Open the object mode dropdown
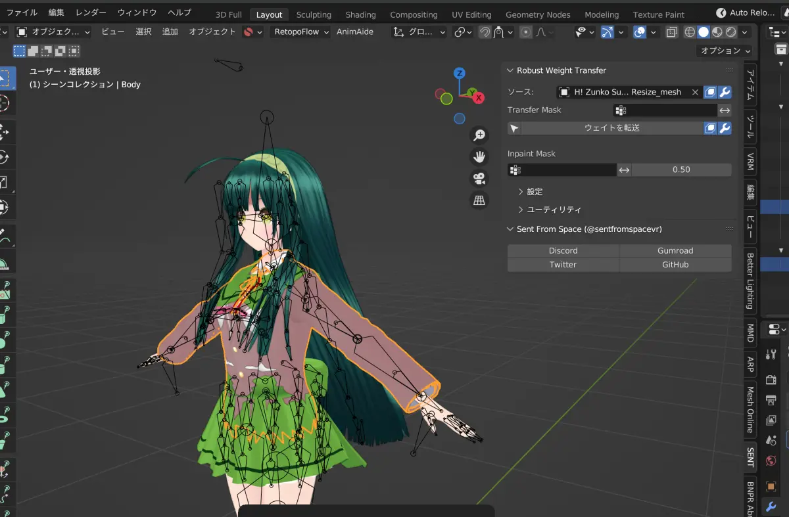The image size is (789, 517). [x=53, y=32]
